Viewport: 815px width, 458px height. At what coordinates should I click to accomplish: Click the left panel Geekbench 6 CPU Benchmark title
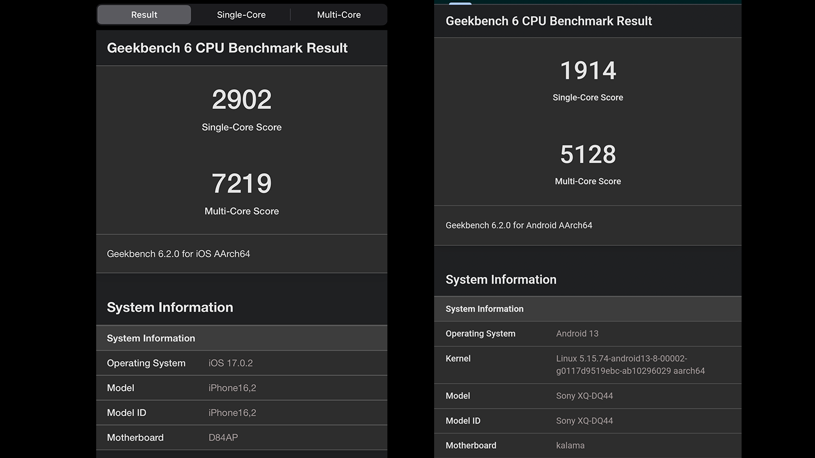227,48
